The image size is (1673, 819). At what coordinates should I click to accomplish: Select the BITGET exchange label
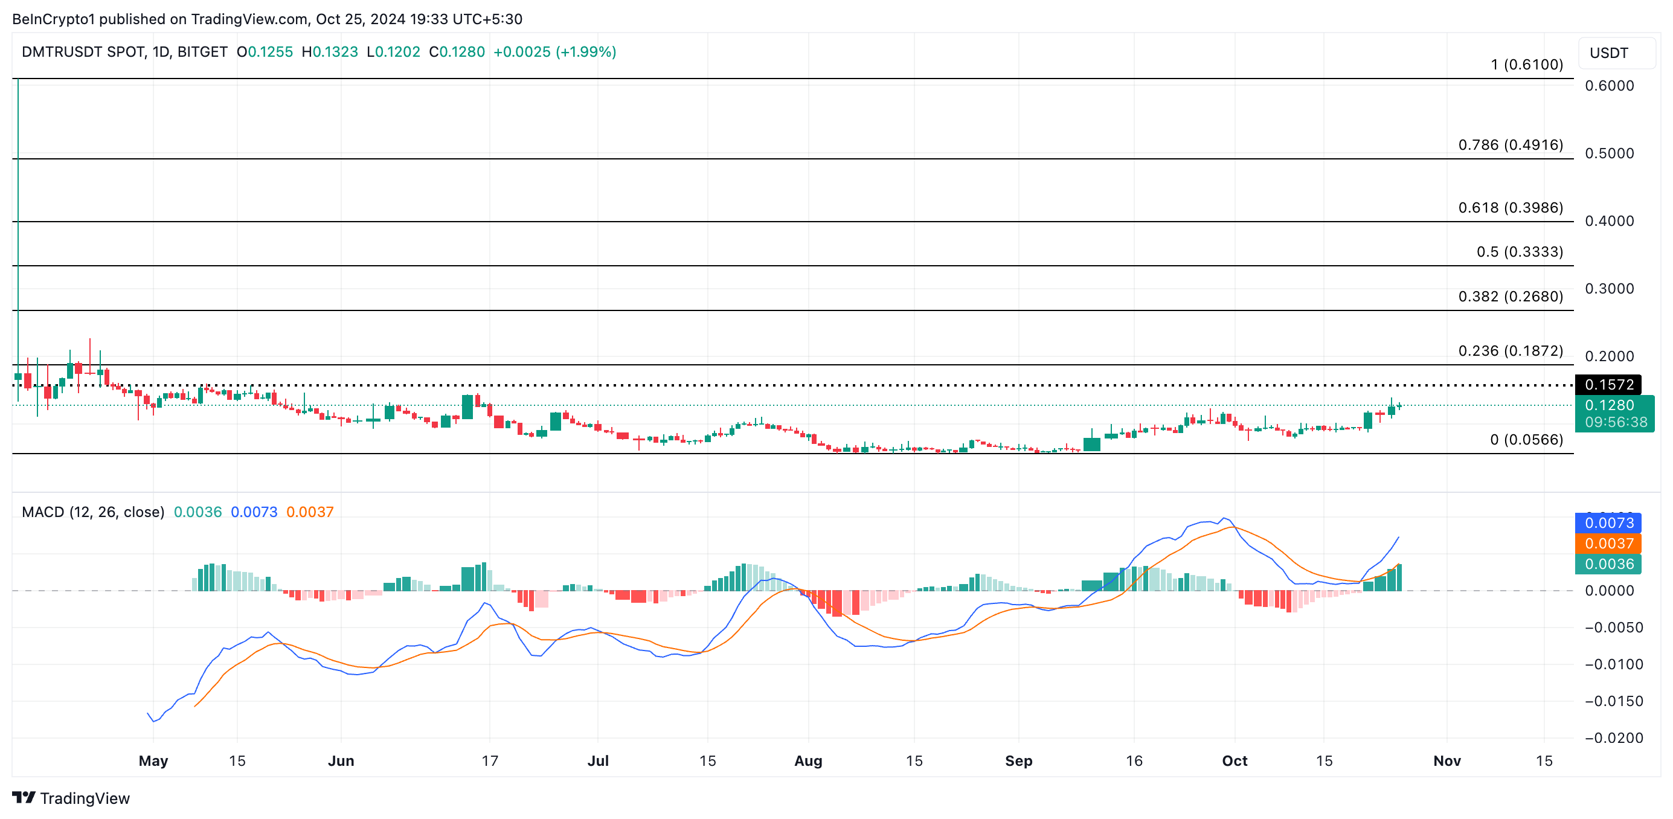pos(205,51)
